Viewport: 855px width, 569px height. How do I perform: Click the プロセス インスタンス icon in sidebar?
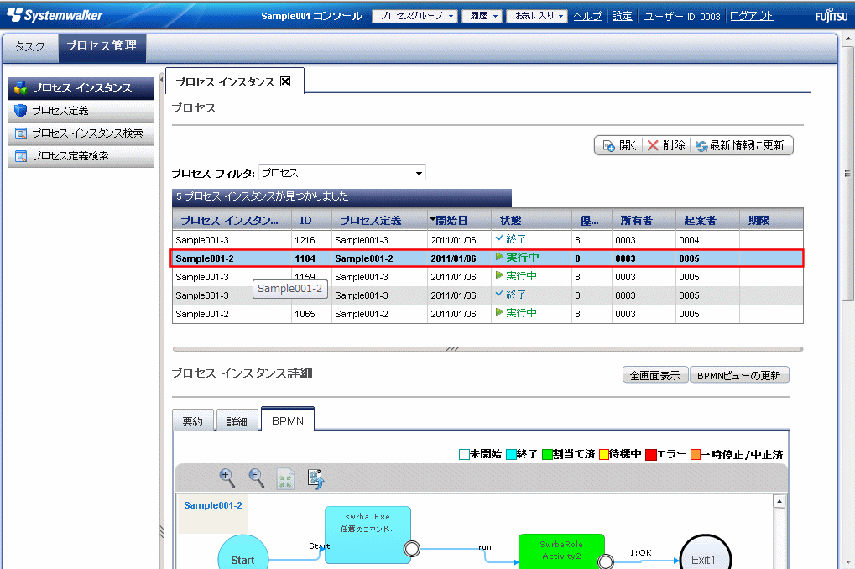21,88
